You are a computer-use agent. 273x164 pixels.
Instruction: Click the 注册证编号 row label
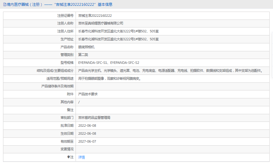pos(66,16)
